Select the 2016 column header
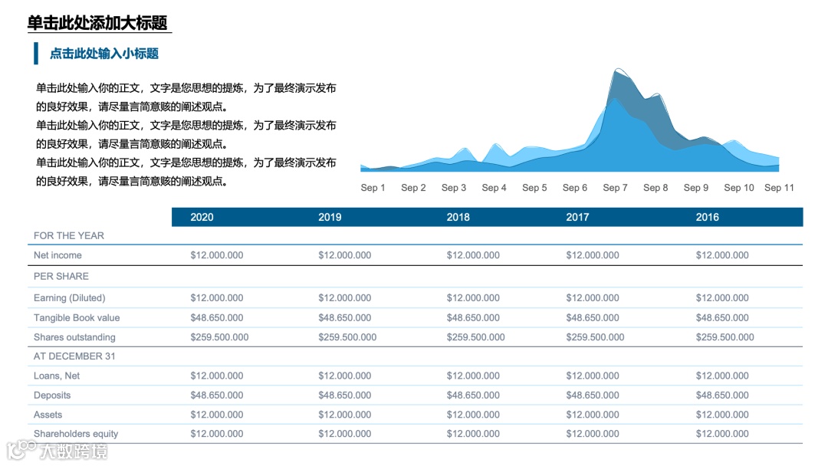 [x=707, y=217]
